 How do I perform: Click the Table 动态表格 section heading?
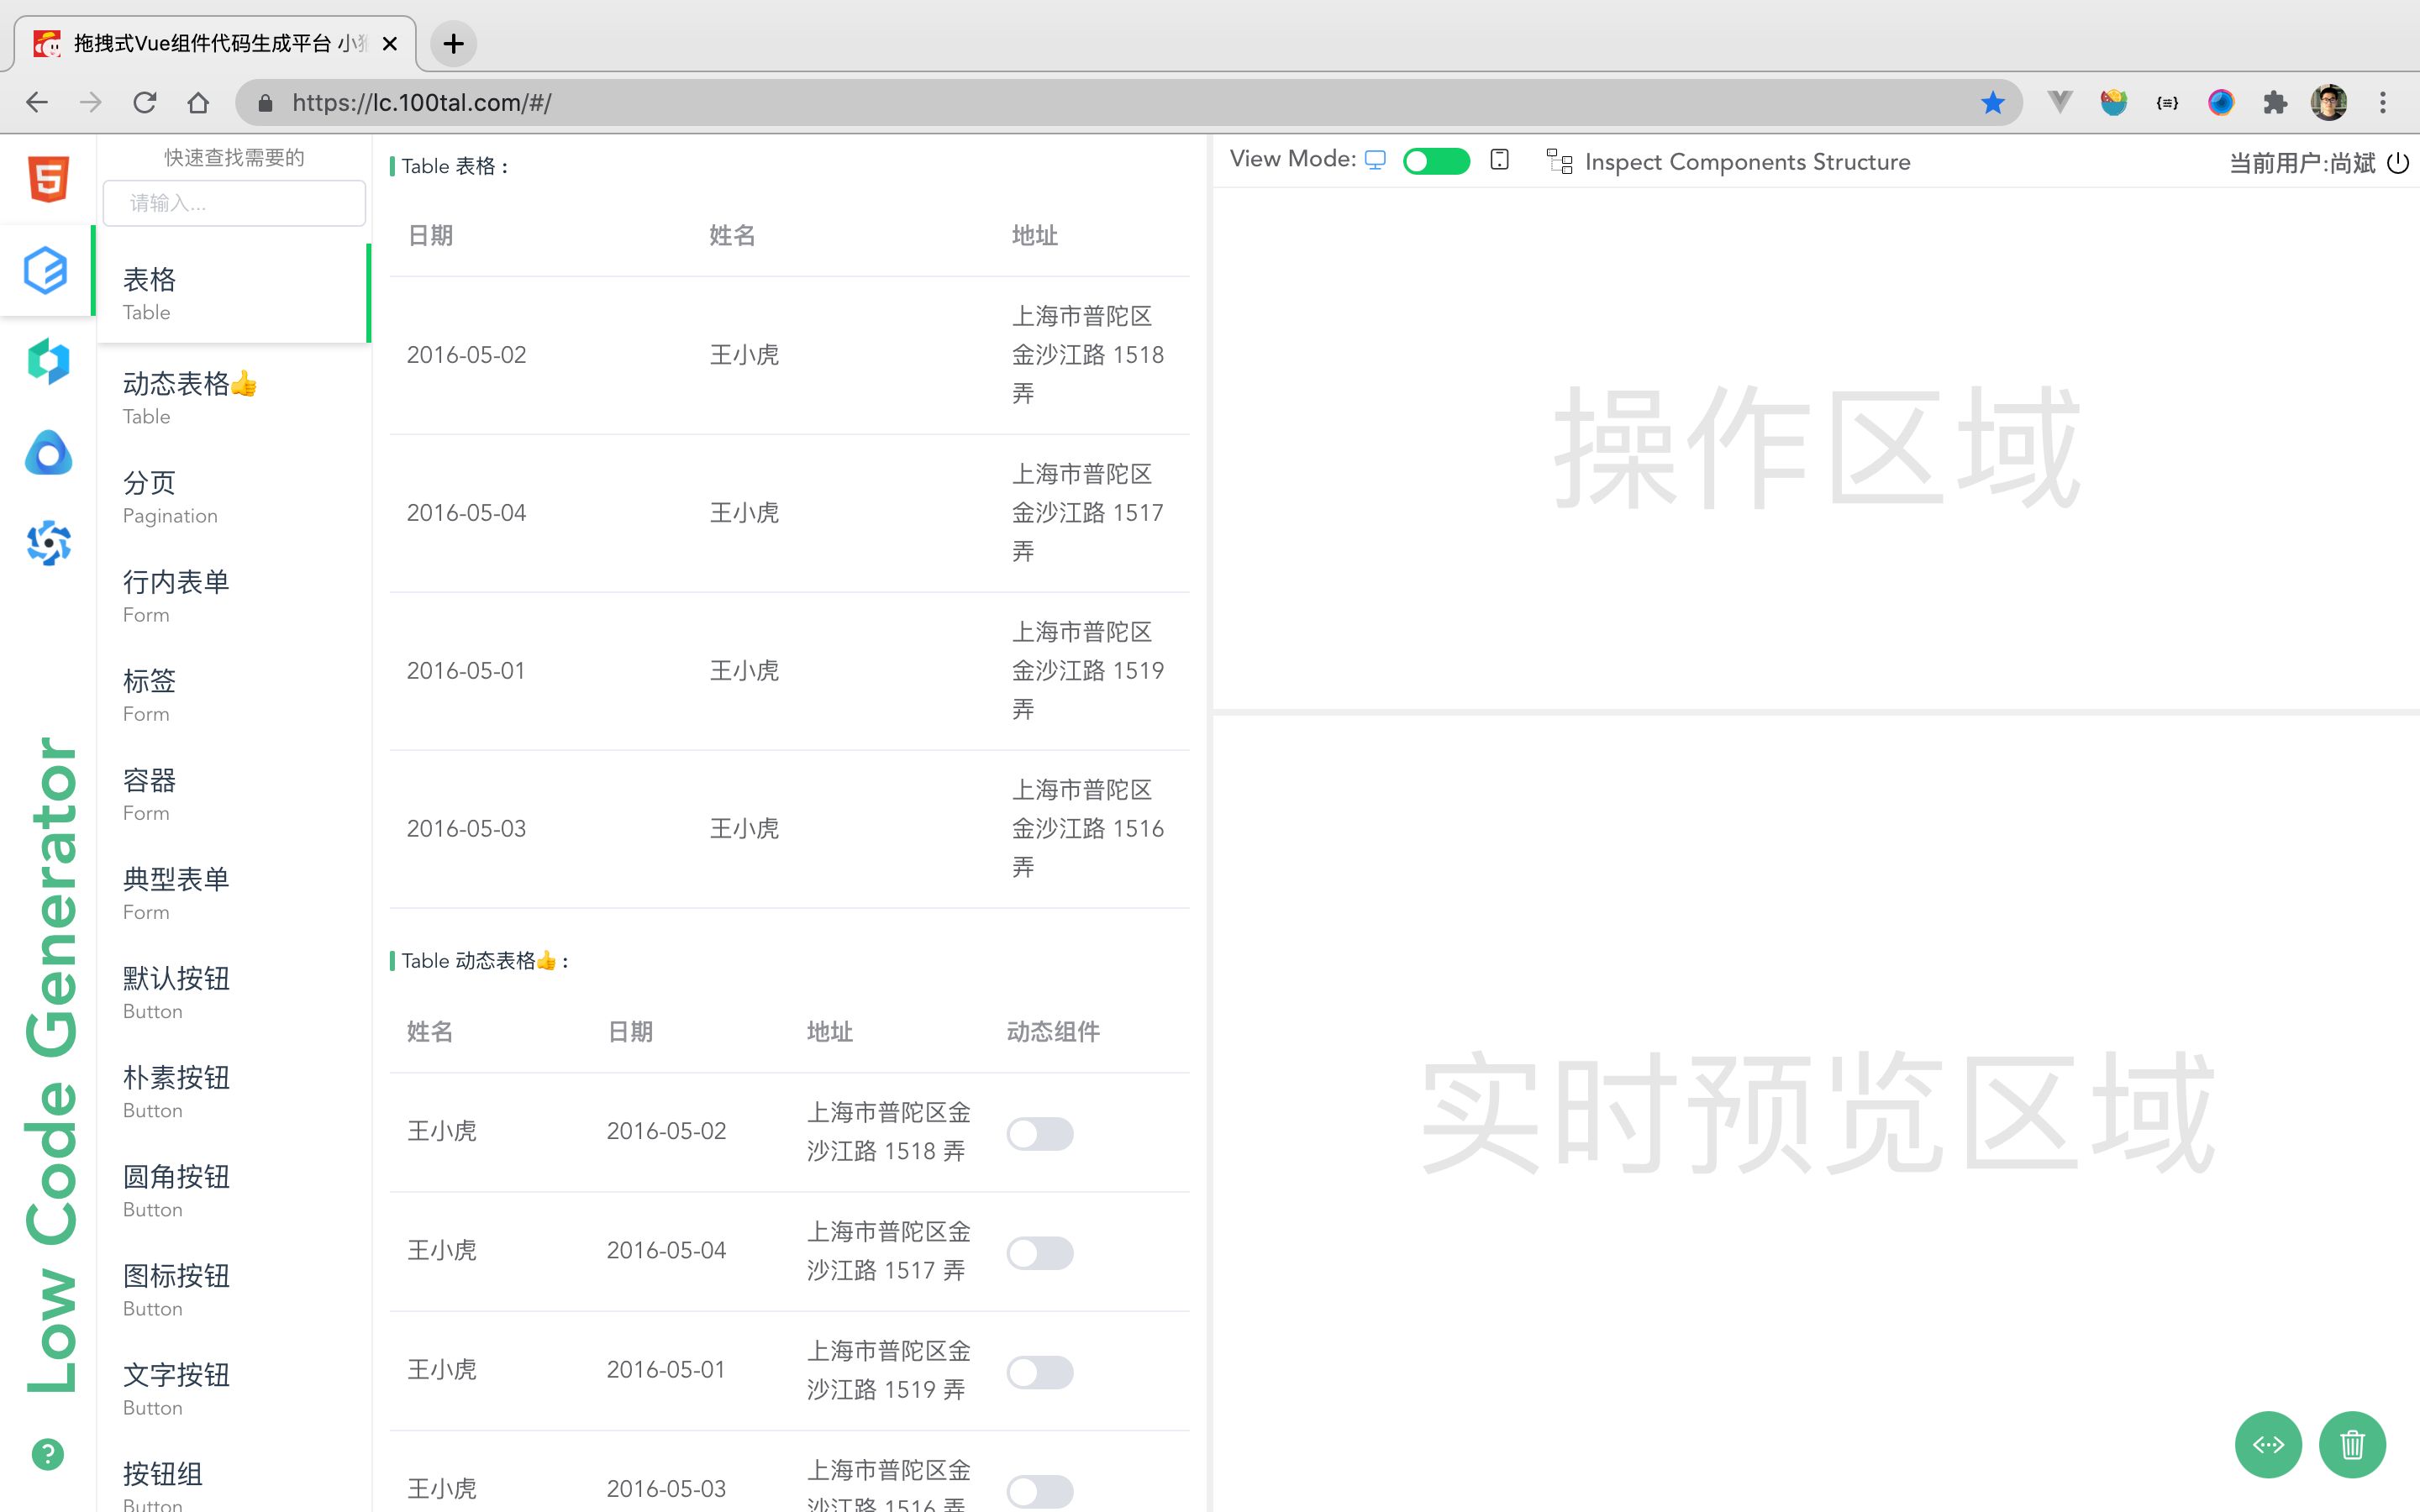click(x=484, y=961)
